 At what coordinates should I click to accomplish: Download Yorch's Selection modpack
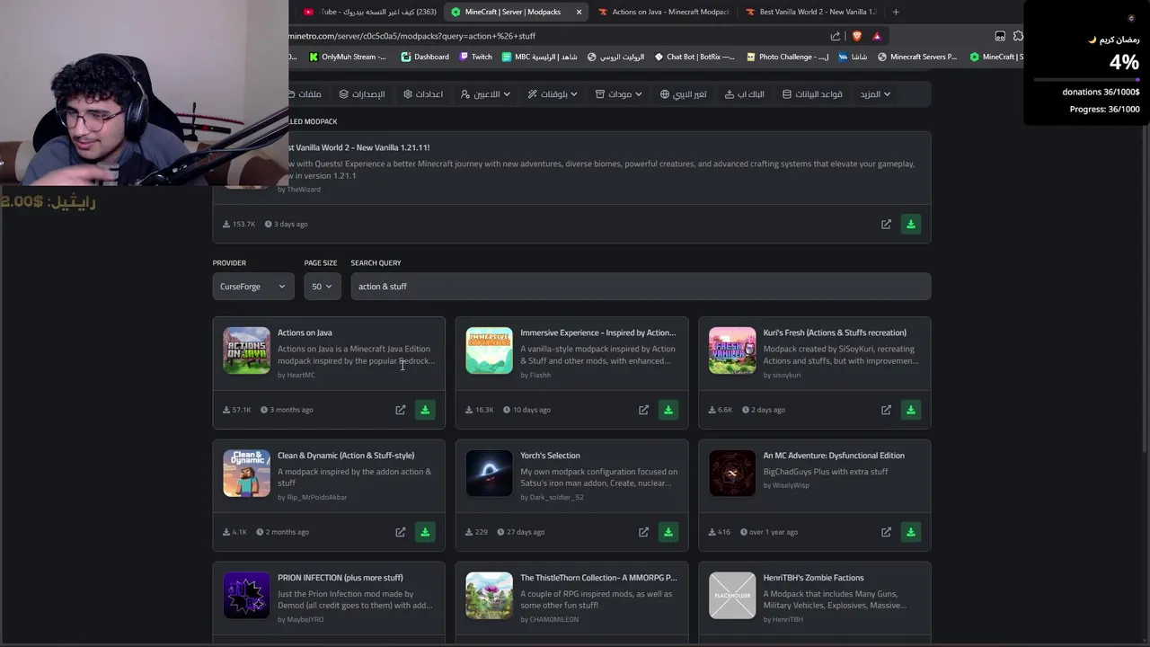(668, 532)
